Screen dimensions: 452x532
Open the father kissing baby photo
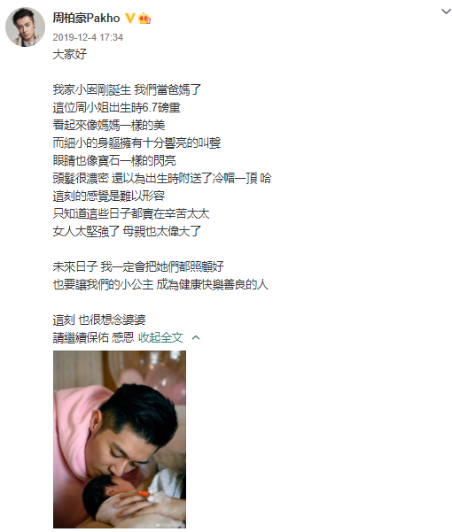point(120,439)
